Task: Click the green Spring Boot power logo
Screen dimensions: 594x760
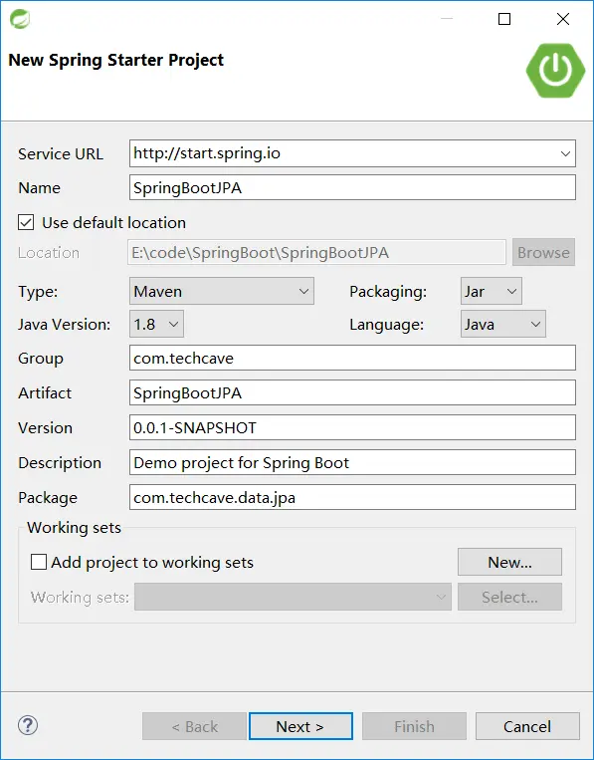Action: [x=555, y=70]
